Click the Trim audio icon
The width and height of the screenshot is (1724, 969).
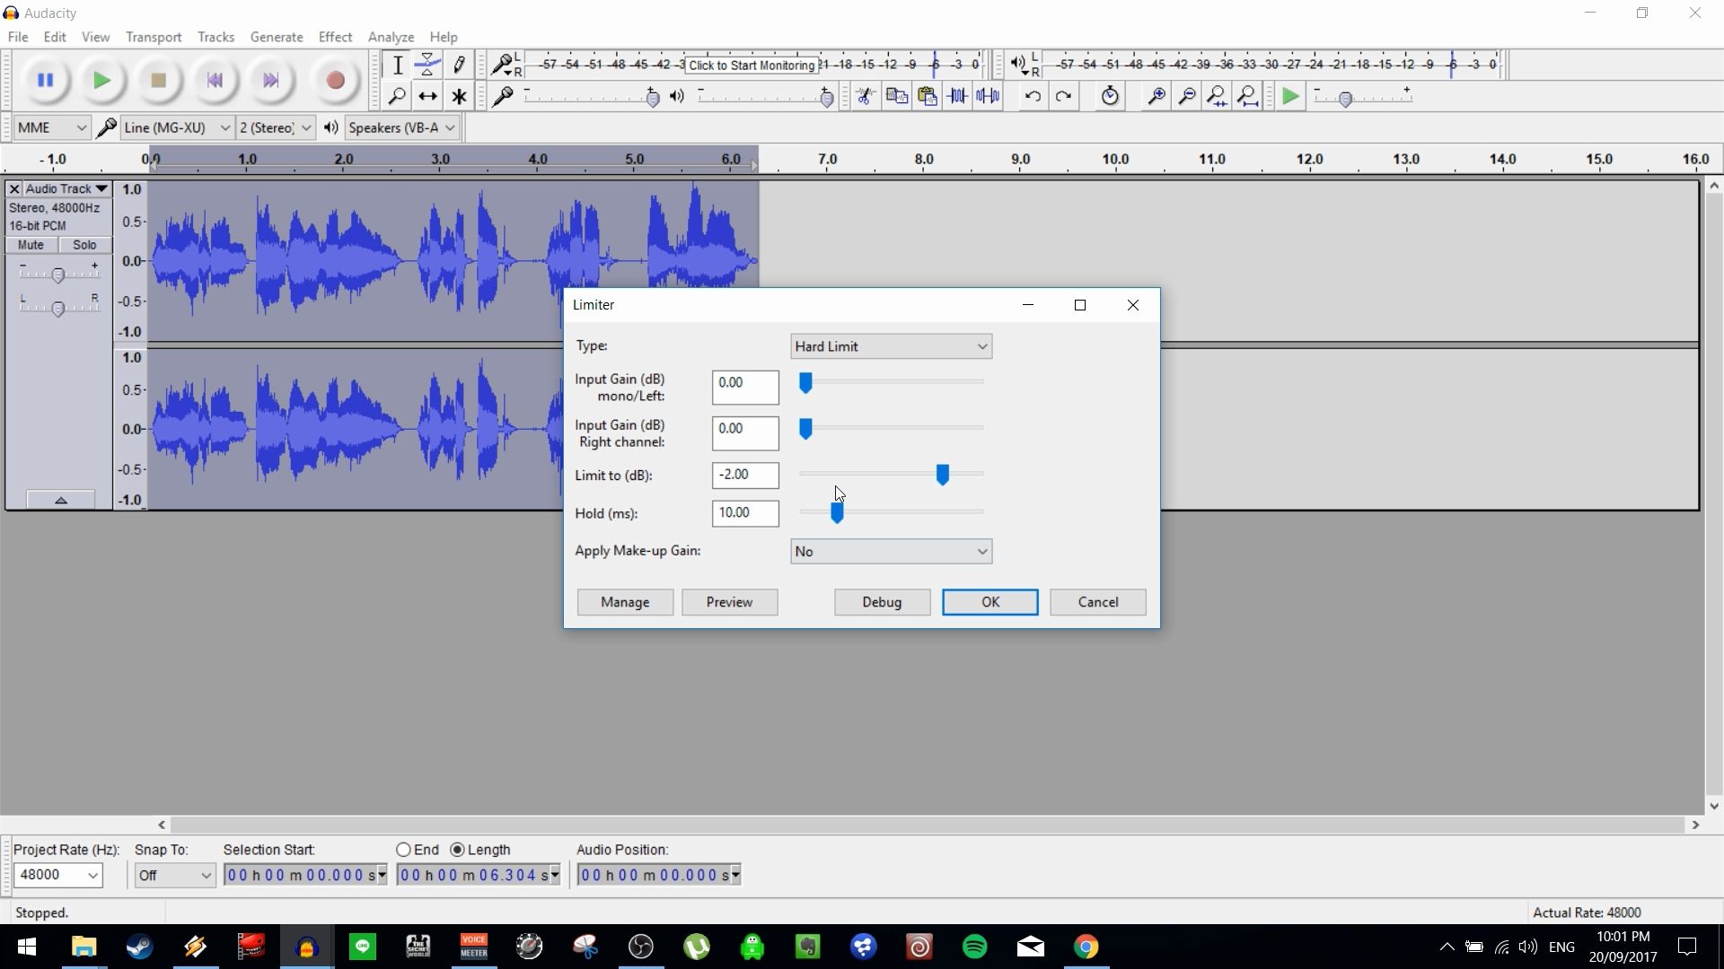[x=958, y=96]
